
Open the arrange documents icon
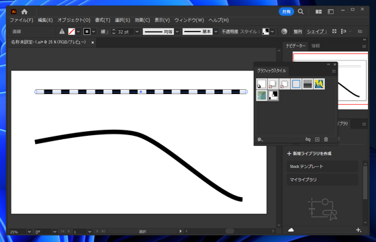pos(318,12)
